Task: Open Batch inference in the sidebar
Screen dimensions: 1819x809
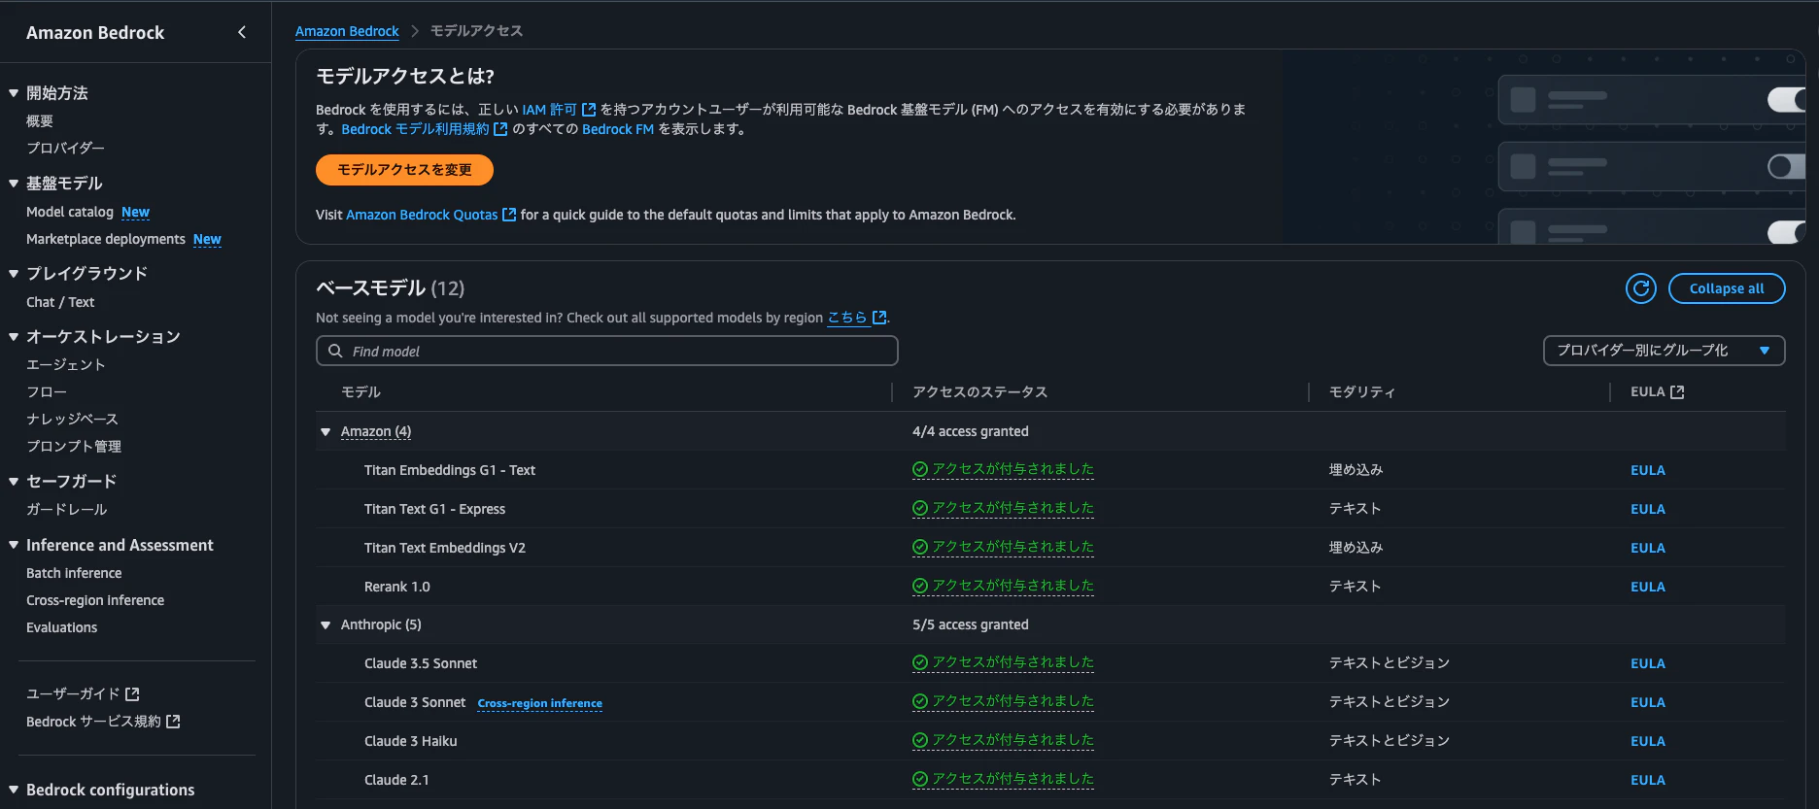Action: click(x=74, y=573)
